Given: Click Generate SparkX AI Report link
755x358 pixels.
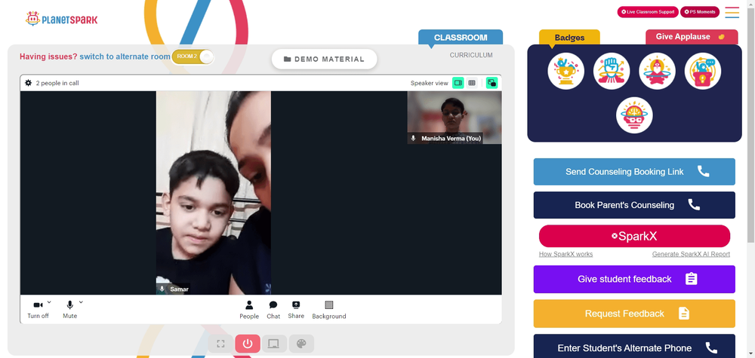Looking at the screenshot, I should [x=691, y=254].
